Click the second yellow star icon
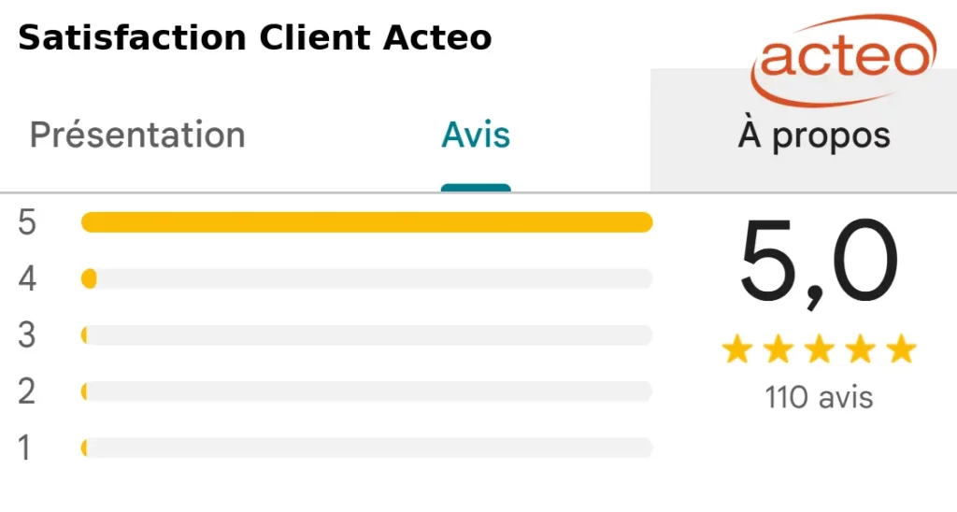Image resolution: width=957 pixels, height=512 pixels. 778,349
